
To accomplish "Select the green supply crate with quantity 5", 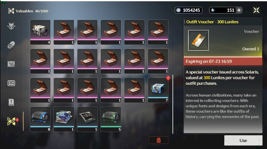I will point(111,119).
